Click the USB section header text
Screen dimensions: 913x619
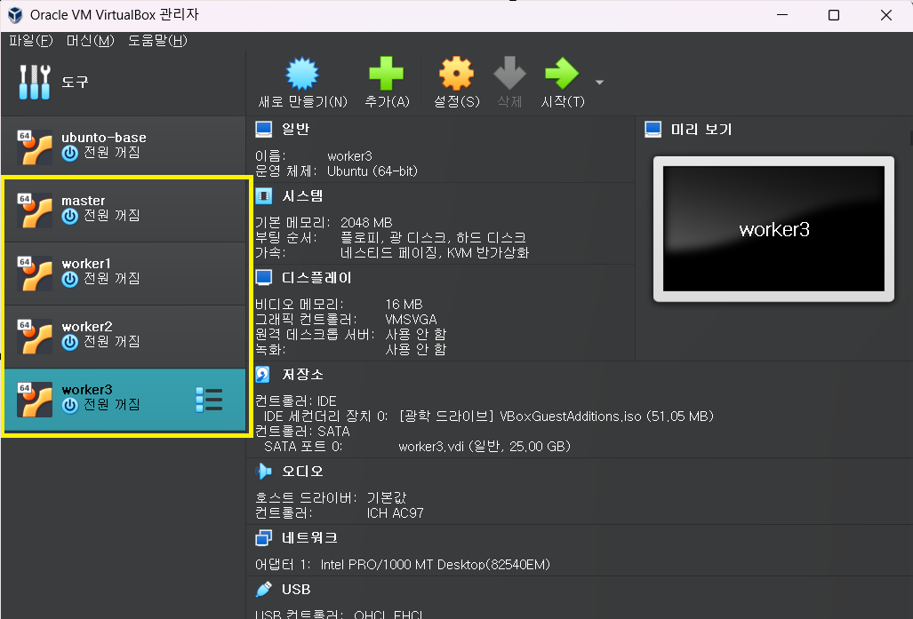click(296, 590)
